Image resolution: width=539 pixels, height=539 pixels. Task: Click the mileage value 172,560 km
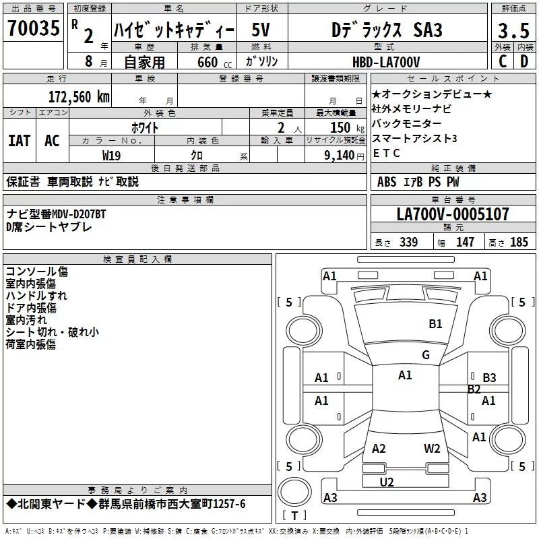(79, 97)
